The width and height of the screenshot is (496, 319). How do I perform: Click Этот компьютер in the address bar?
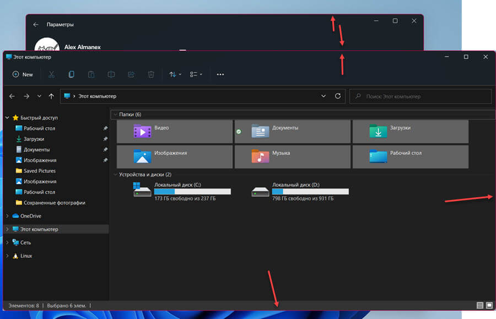pyautogui.click(x=97, y=96)
